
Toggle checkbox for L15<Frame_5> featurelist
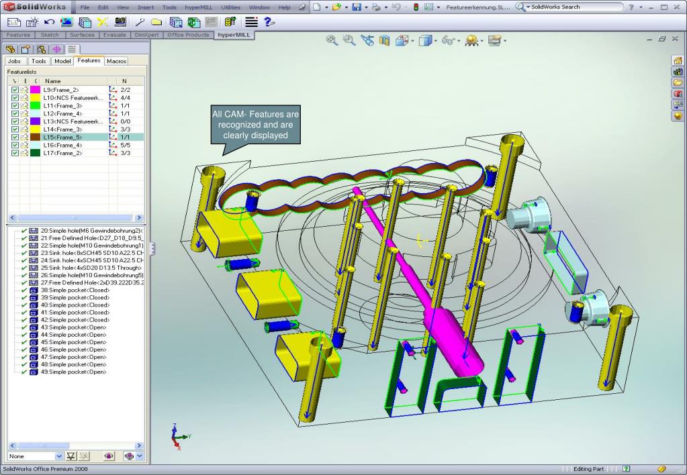pyautogui.click(x=15, y=137)
